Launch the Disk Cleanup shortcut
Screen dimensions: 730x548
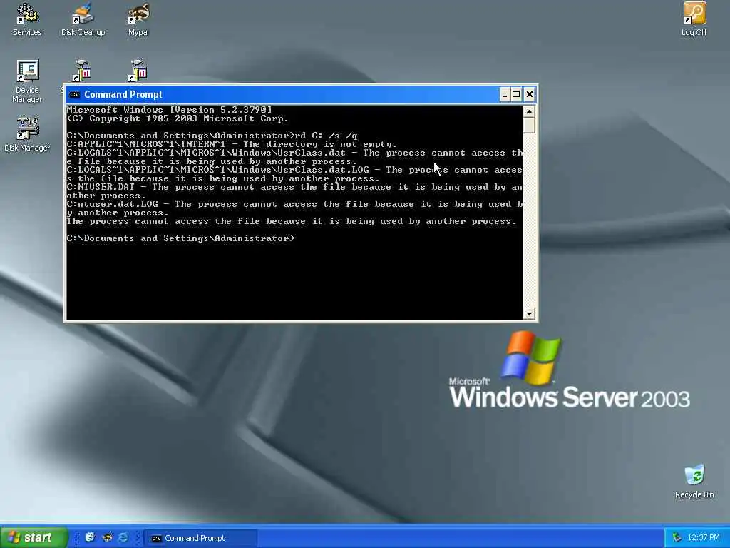tap(83, 19)
